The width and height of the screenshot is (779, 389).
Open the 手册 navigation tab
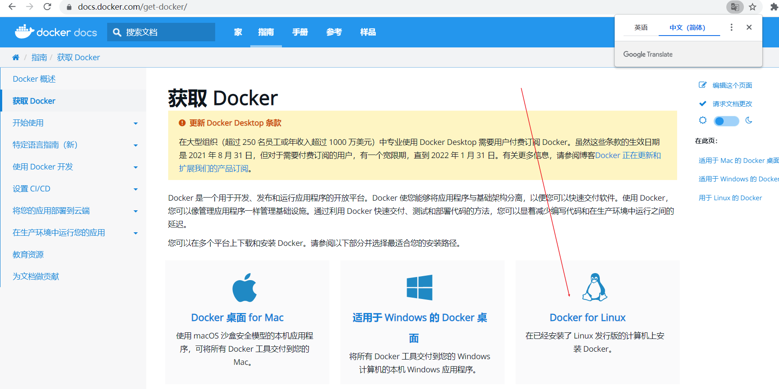(300, 32)
